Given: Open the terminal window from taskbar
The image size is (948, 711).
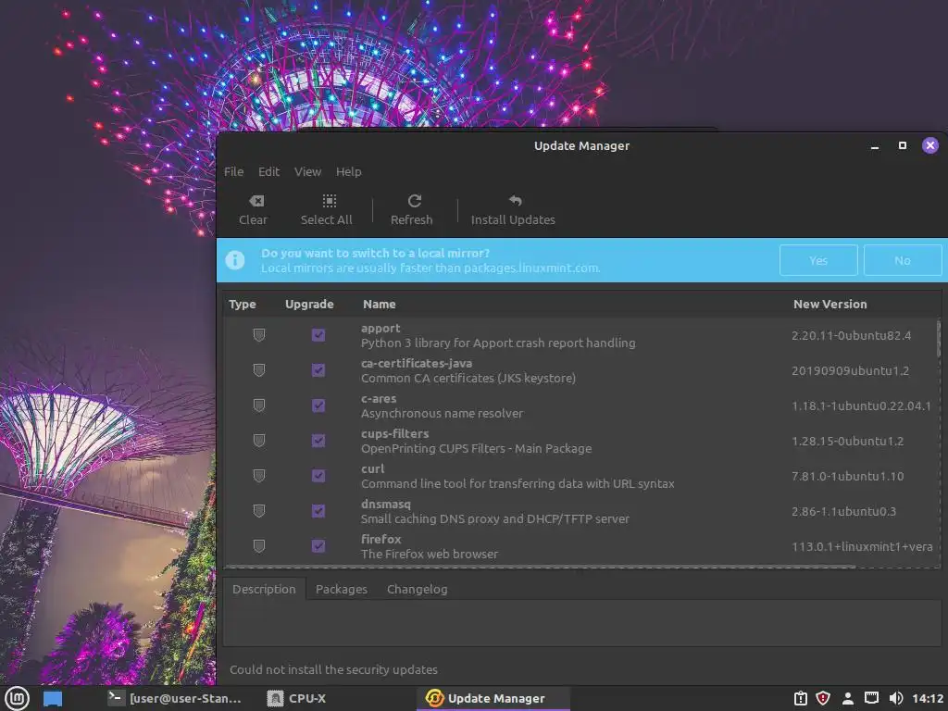Looking at the screenshot, I should (175, 698).
